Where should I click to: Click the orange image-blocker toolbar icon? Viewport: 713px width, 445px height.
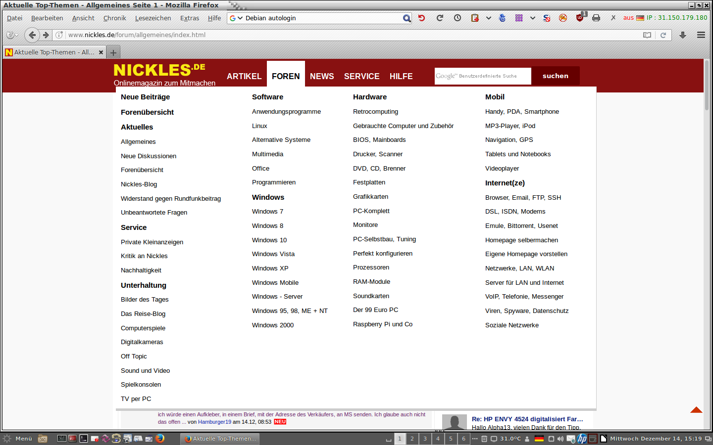pos(563,18)
